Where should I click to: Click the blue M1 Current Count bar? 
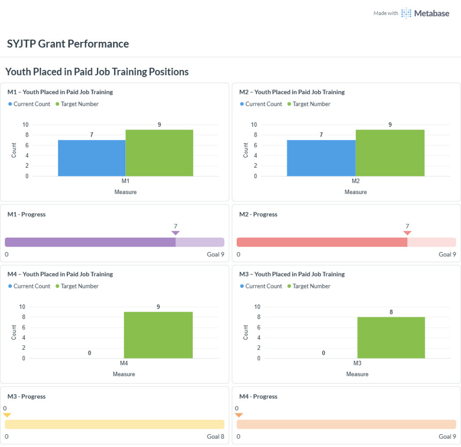click(x=92, y=158)
